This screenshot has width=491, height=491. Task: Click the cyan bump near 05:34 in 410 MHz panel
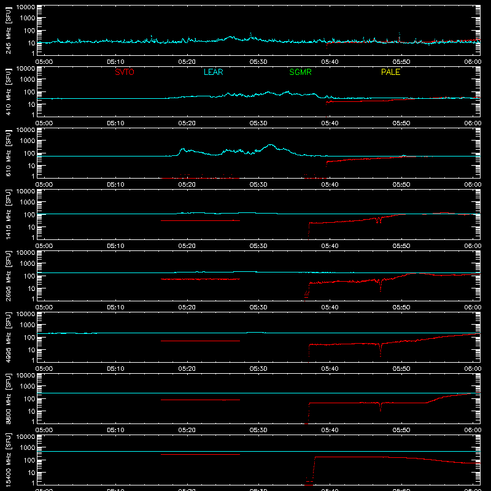pyautogui.click(x=287, y=92)
